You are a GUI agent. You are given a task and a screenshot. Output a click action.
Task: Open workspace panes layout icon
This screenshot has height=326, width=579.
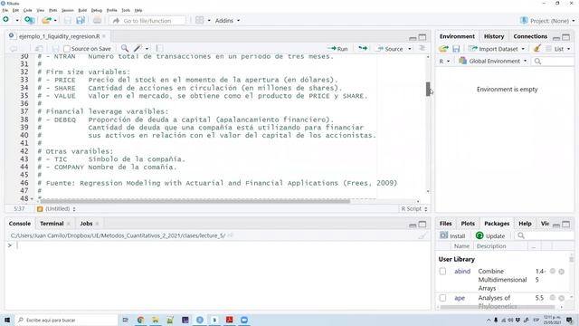click(x=199, y=20)
